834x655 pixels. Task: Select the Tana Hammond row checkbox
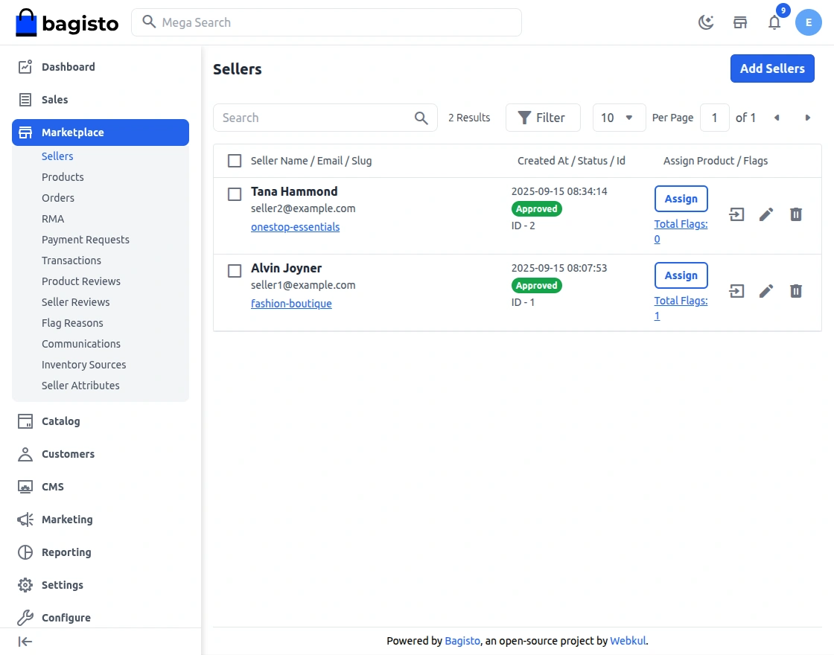[x=235, y=194]
